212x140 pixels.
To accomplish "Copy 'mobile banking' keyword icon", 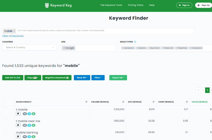I will pyautogui.click(x=18, y=137).
